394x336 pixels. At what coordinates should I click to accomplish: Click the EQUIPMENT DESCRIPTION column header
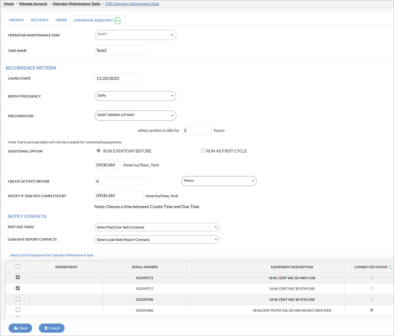pos(292,267)
